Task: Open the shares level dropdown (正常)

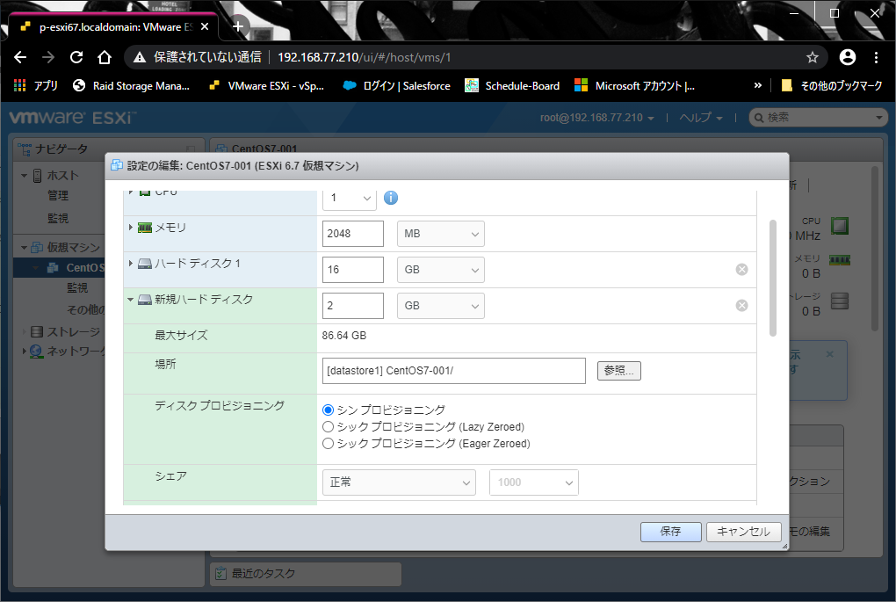Action: pyautogui.click(x=399, y=482)
